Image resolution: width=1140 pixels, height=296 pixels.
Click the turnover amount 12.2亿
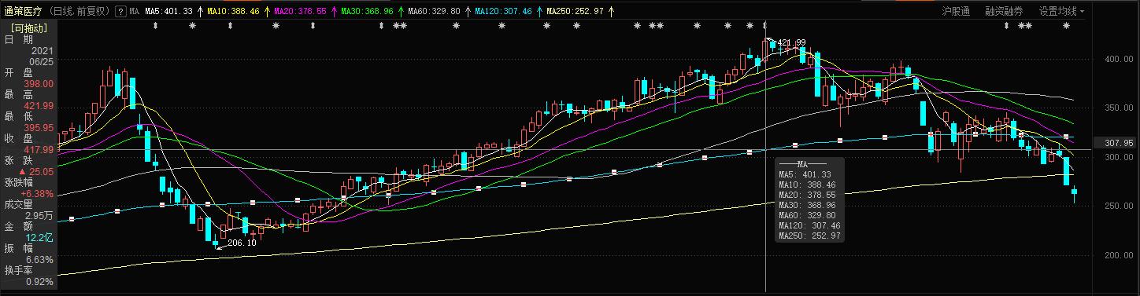point(39,237)
